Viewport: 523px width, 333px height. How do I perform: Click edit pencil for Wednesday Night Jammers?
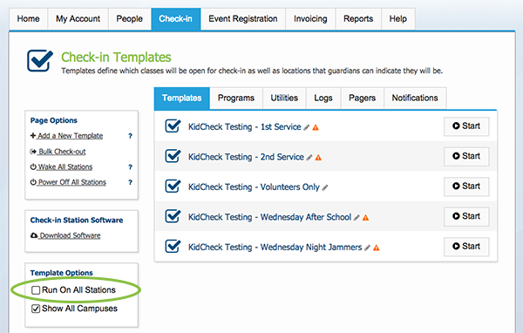pyautogui.click(x=367, y=248)
